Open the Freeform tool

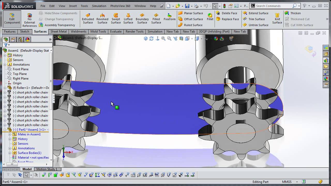tap(170, 17)
